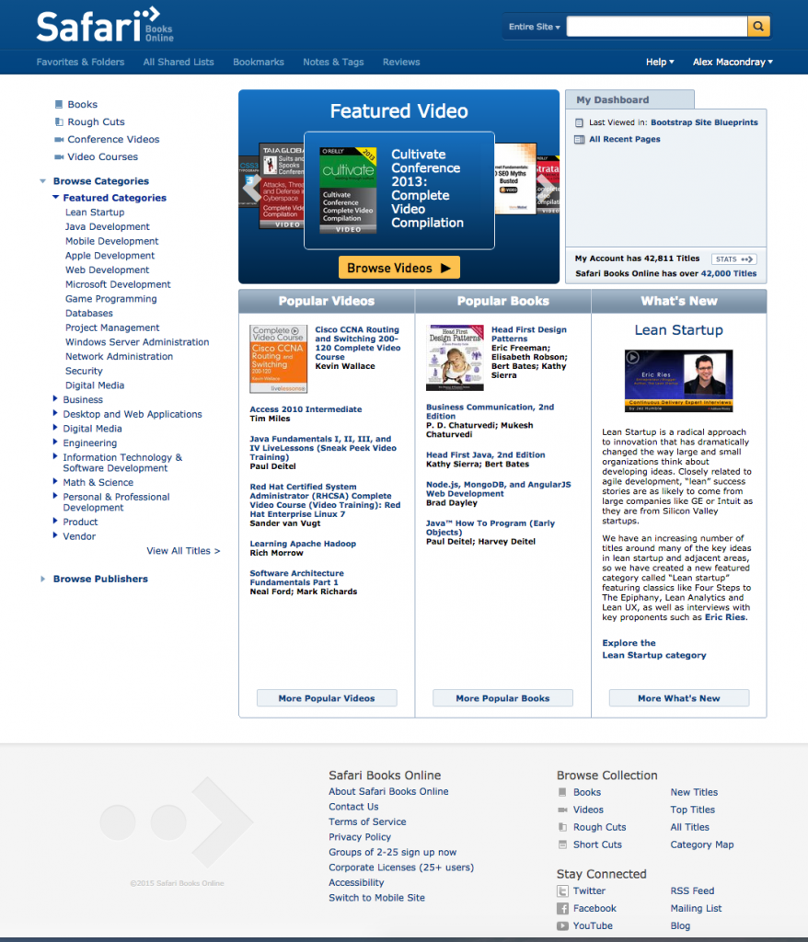Screen dimensions: 808x942
Task: Open the Help dropdown menu
Action: pos(660,62)
